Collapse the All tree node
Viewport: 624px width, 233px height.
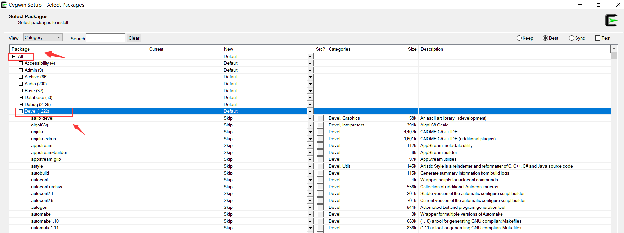tap(14, 57)
